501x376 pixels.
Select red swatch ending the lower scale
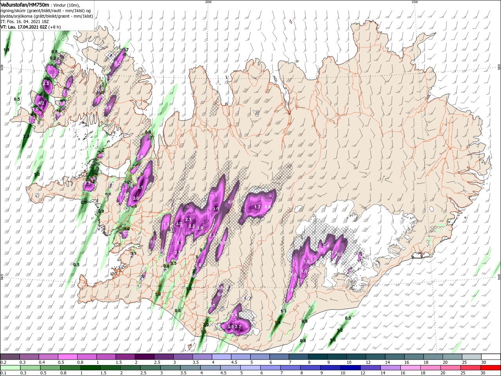point(491,368)
